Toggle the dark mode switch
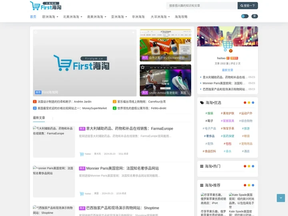 pyautogui.click(x=245, y=16)
